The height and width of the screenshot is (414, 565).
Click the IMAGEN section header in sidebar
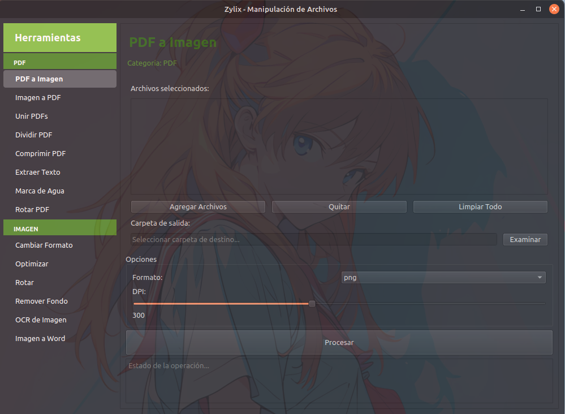pyautogui.click(x=60, y=228)
